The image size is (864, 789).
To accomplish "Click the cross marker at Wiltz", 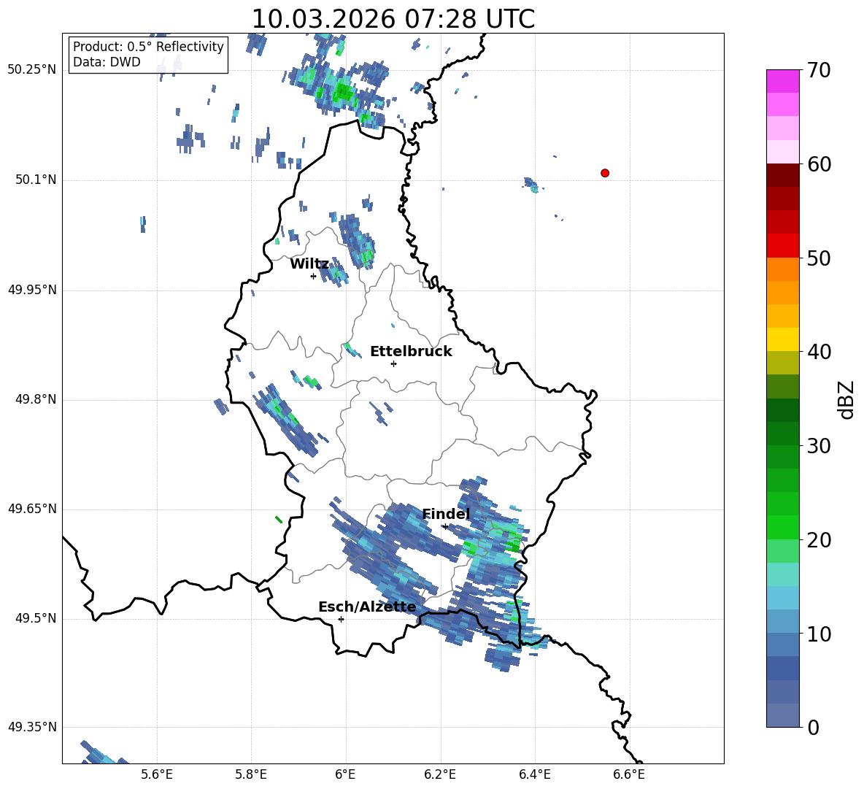I will pyautogui.click(x=314, y=276).
